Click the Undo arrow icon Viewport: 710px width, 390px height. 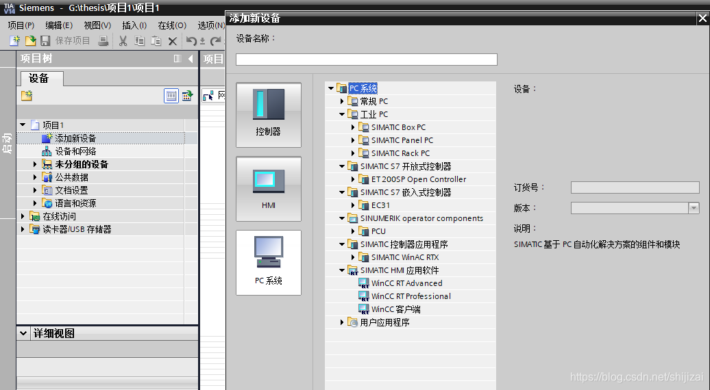[191, 41]
